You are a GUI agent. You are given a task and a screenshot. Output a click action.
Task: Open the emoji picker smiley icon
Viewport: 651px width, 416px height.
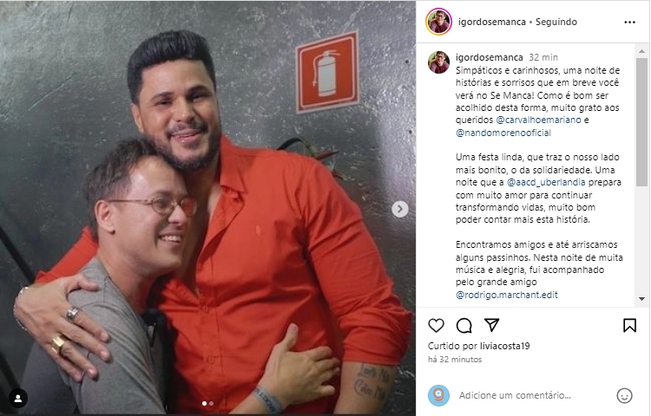[x=624, y=395]
